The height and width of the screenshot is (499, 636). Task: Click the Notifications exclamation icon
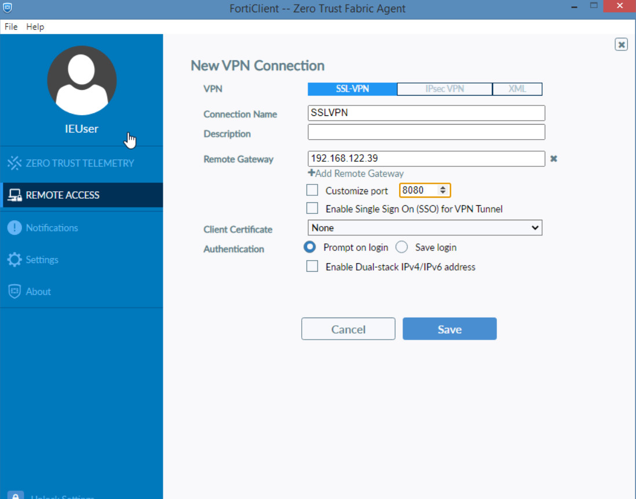point(14,228)
